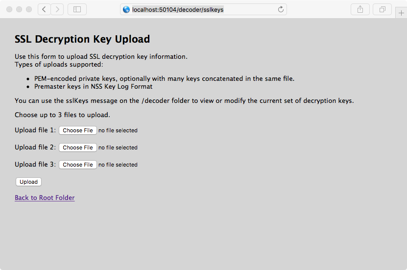Open the Share menu icon
The image size is (407, 270).
pyautogui.click(x=360, y=10)
